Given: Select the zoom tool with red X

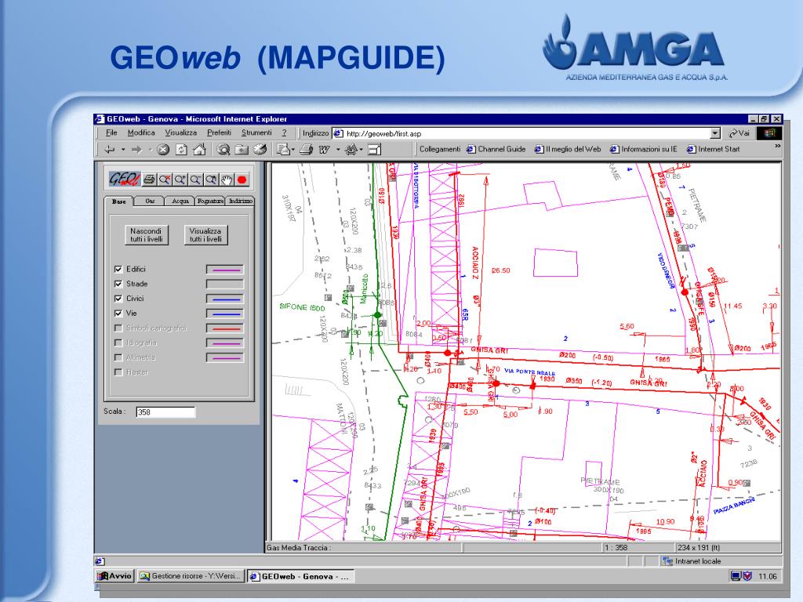Looking at the screenshot, I should coord(165,180).
